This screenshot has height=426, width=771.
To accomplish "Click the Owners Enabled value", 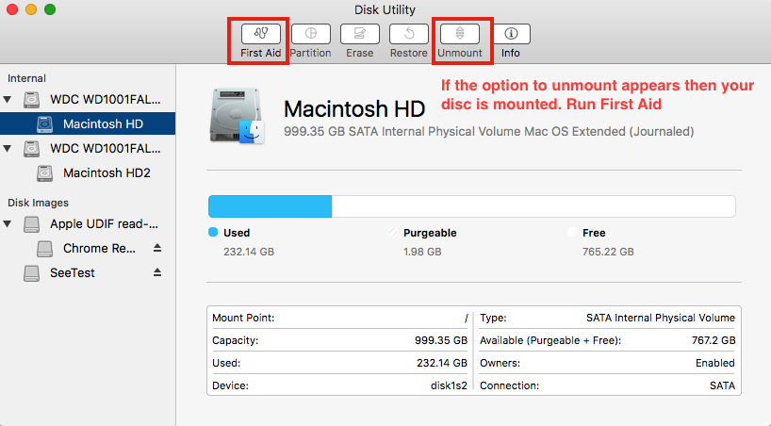I will click(x=715, y=363).
